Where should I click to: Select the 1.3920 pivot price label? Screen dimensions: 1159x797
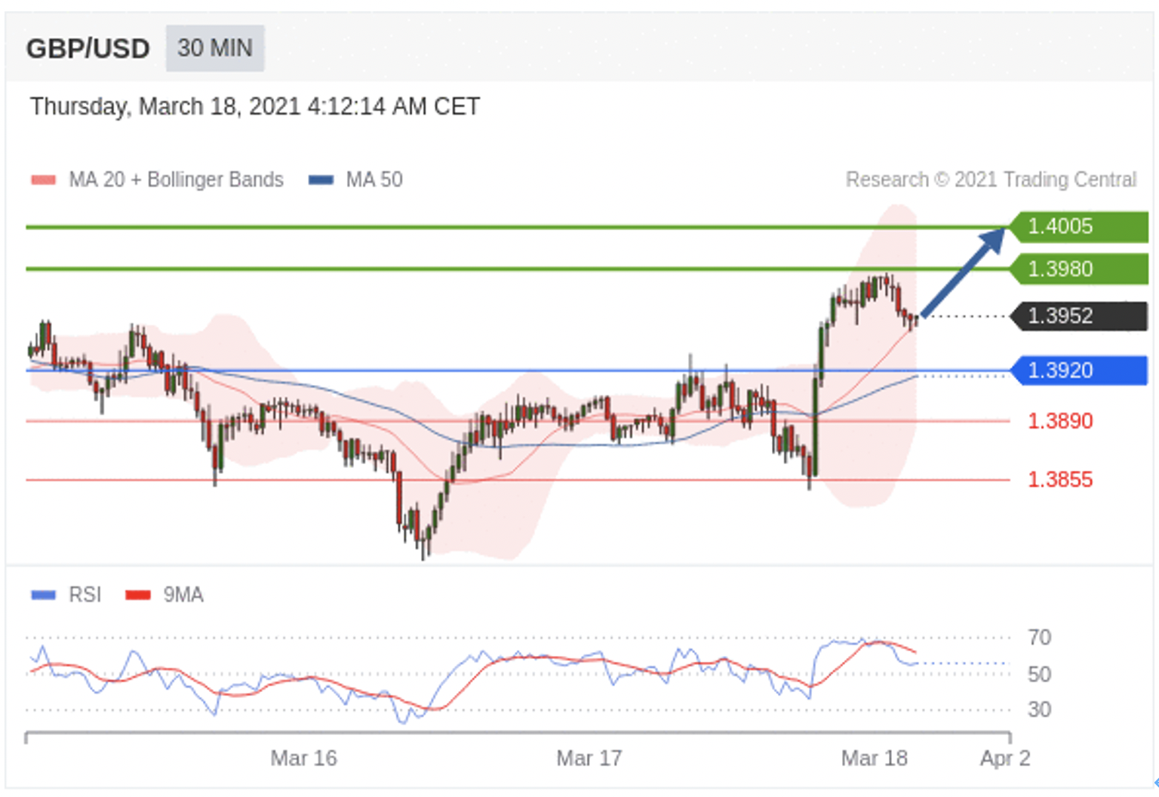[1078, 370]
